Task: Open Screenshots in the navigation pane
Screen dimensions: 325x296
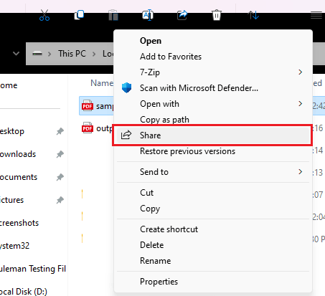Action: click(19, 223)
